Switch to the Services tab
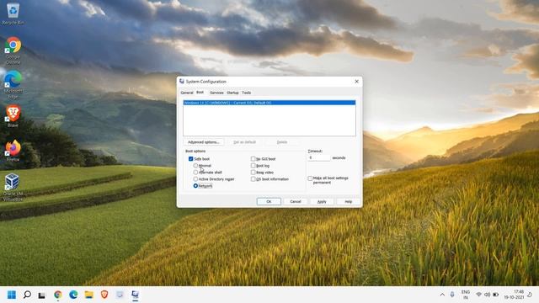 click(216, 93)
